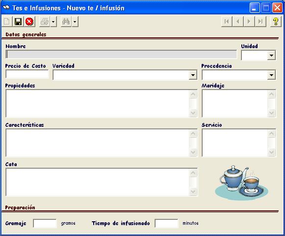Focus the Precio de Costo field
The height and width of the screenshot is (236, 285).
27,74
